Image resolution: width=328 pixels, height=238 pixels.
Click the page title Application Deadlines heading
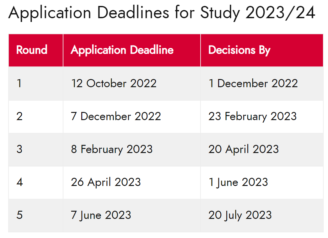[x=162, y=13]
